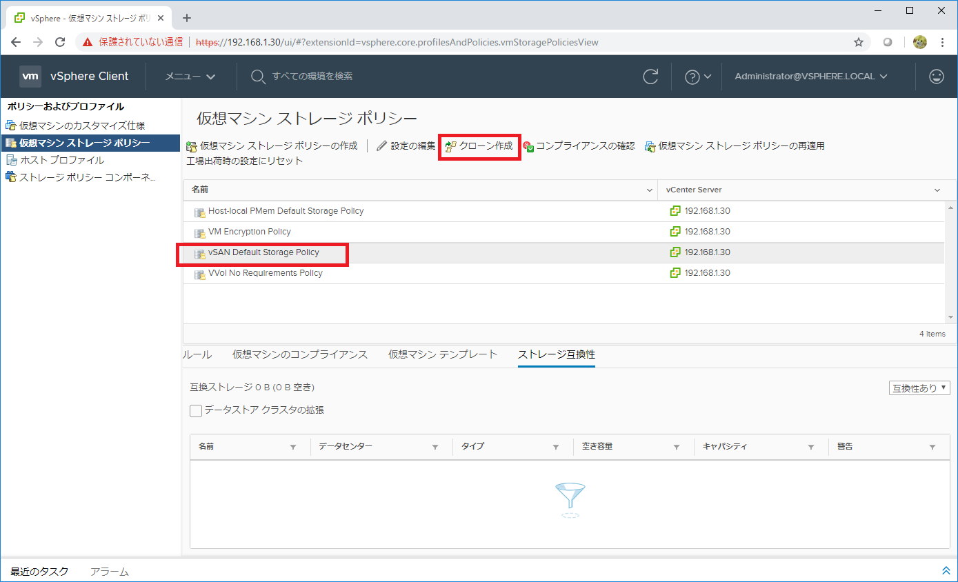Click the VMware vm logo icon
Viewport: 958px width, 582px height.
pyautogui.click(x=30, y=77)
